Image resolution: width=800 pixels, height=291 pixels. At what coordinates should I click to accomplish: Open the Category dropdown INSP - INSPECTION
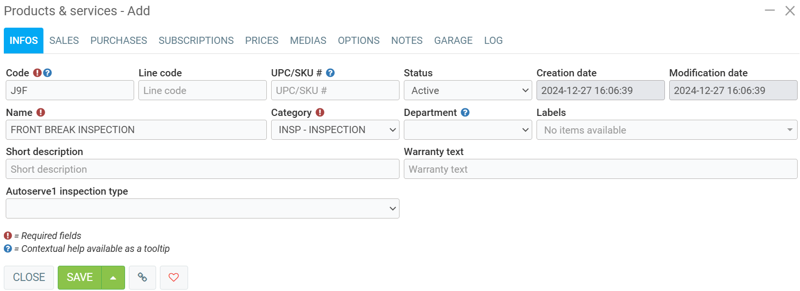pyautogui.click(x=335, y=130)
